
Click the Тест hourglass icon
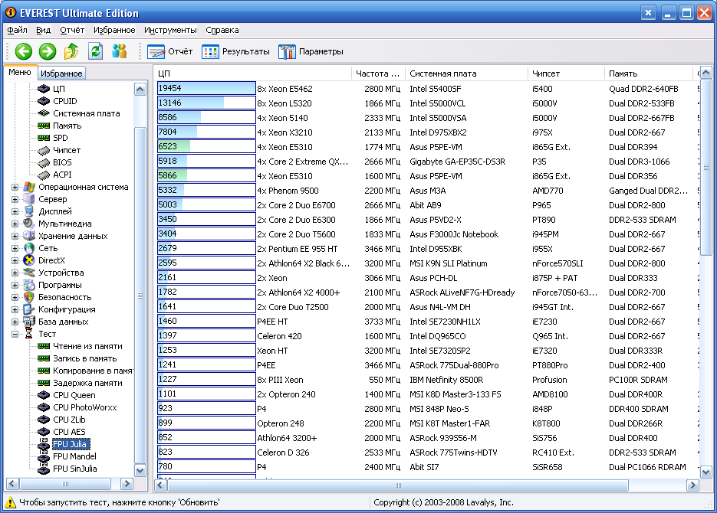coord(29,334)
